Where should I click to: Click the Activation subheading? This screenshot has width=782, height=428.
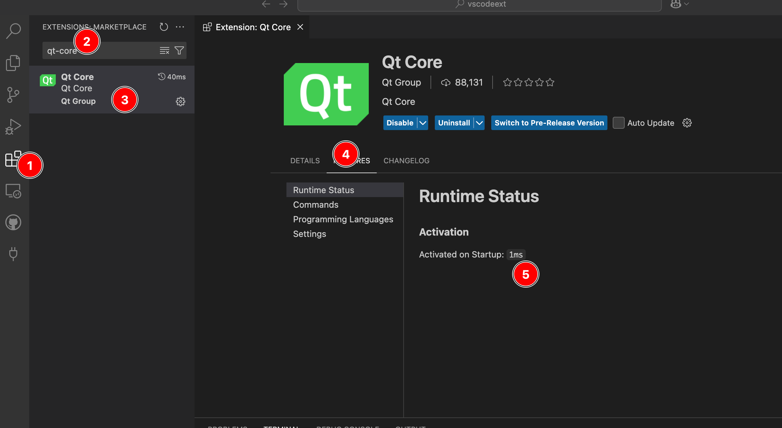(x=444, y=232)
